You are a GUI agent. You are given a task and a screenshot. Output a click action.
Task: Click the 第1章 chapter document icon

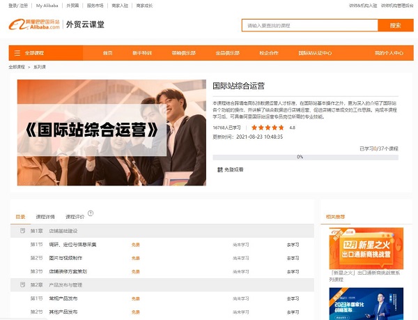[x=22, y=230]
